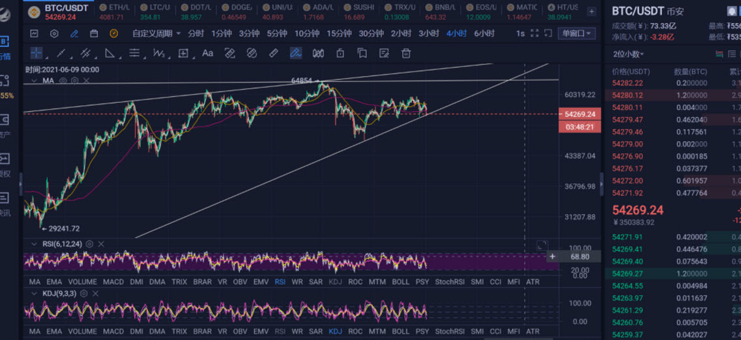The width and height of the screenshot is (741, 340).
Task: Select the trend line drawing tool
Action: (61, 53)
